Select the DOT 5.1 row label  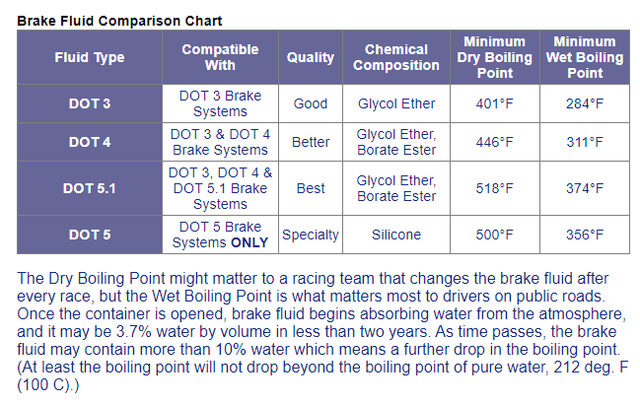[90, 188]
